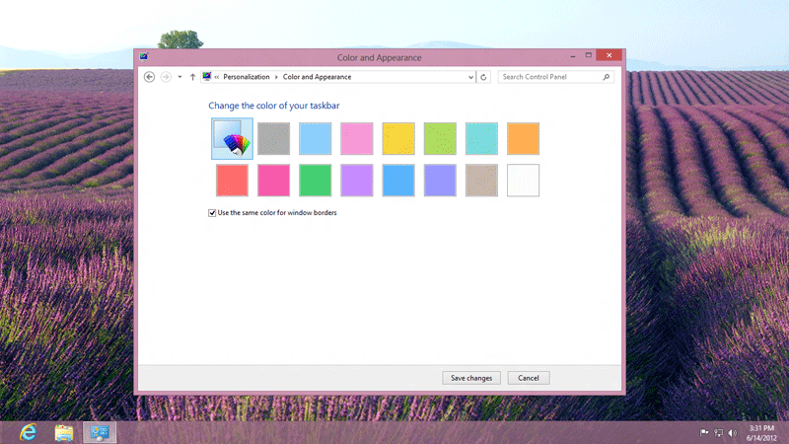Click Color and Appearance breadcrumb item
The height and width of the screenshot is (444, 789).
tap(317, 77)
